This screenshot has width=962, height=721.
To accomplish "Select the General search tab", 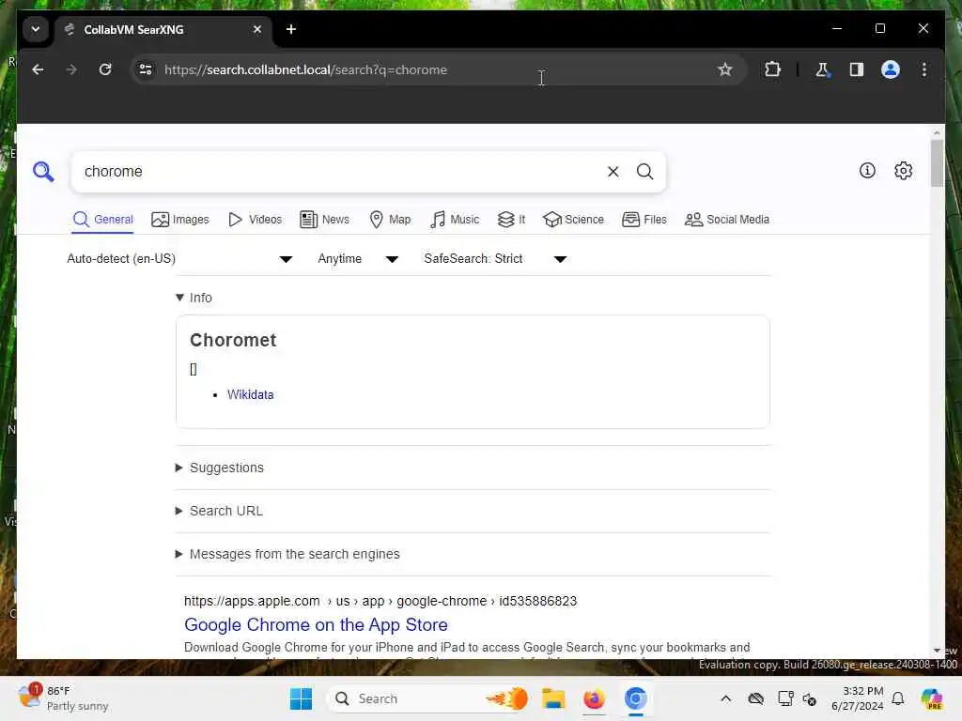I will (102, 220).
